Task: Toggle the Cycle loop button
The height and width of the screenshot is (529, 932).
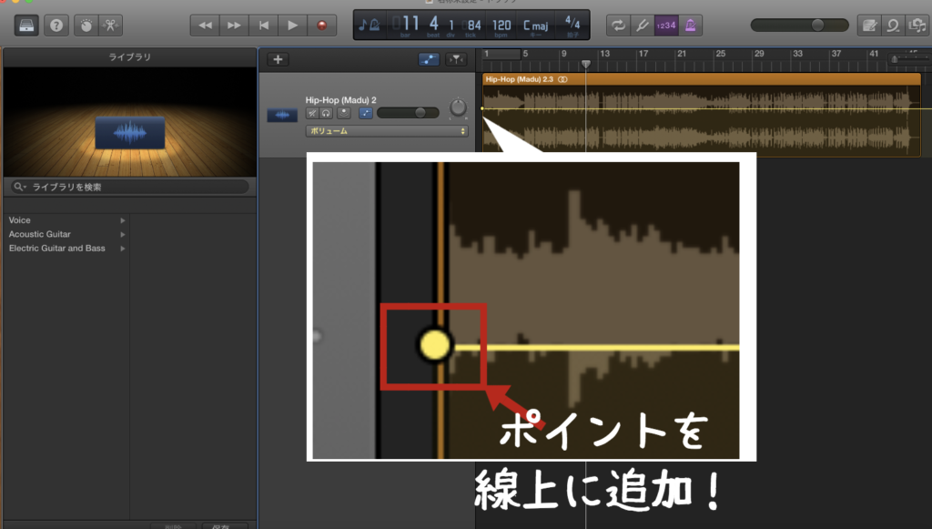Action: point(618,25)
